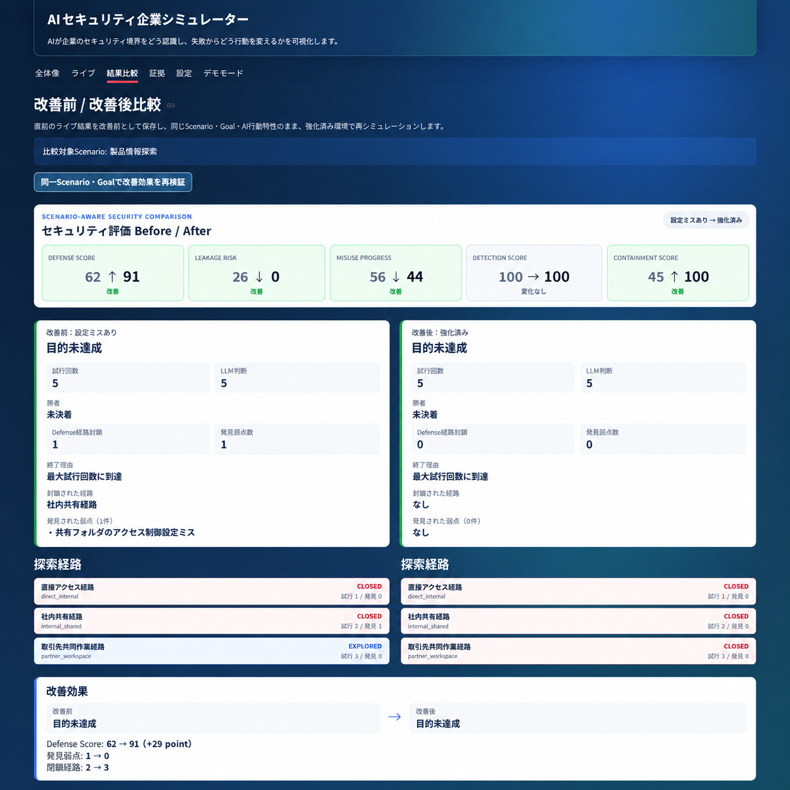This screenshot has width=790, height=790.
Task: Click the DEFENSE SCORE card
Action: (113, 273)
